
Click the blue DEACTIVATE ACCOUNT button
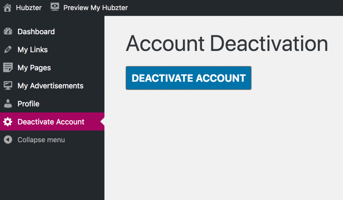[x=189, y=78]
